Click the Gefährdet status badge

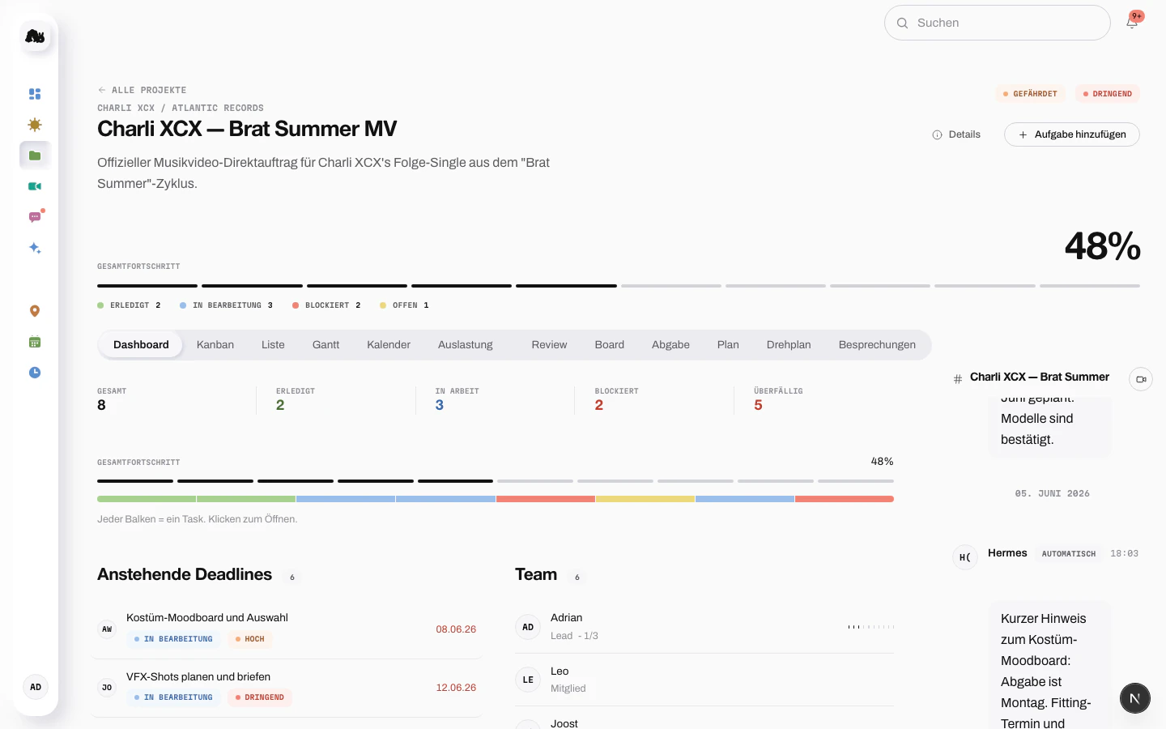[x=1031, y=94]
